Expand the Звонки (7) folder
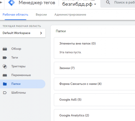 pos(94,68)
